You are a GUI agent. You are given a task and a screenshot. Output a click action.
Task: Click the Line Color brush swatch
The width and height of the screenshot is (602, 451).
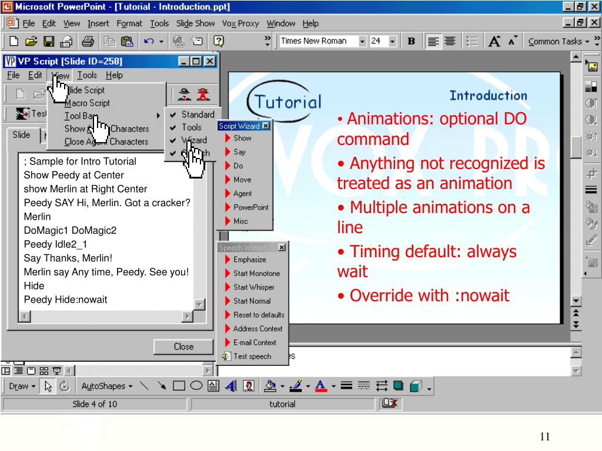[x=295, y=386]
